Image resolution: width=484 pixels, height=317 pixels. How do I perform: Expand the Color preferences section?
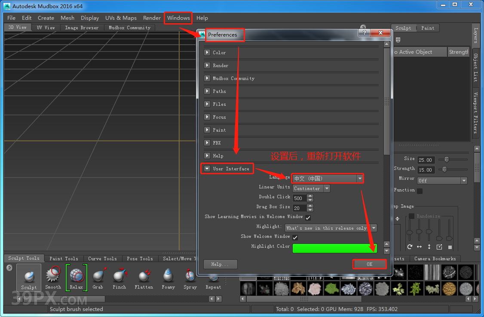pyautogui.click(x=208, y=52)
